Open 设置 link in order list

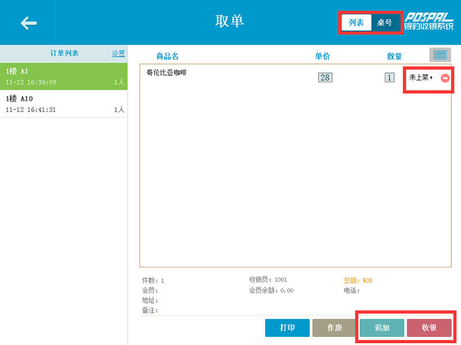click(118, 53)
